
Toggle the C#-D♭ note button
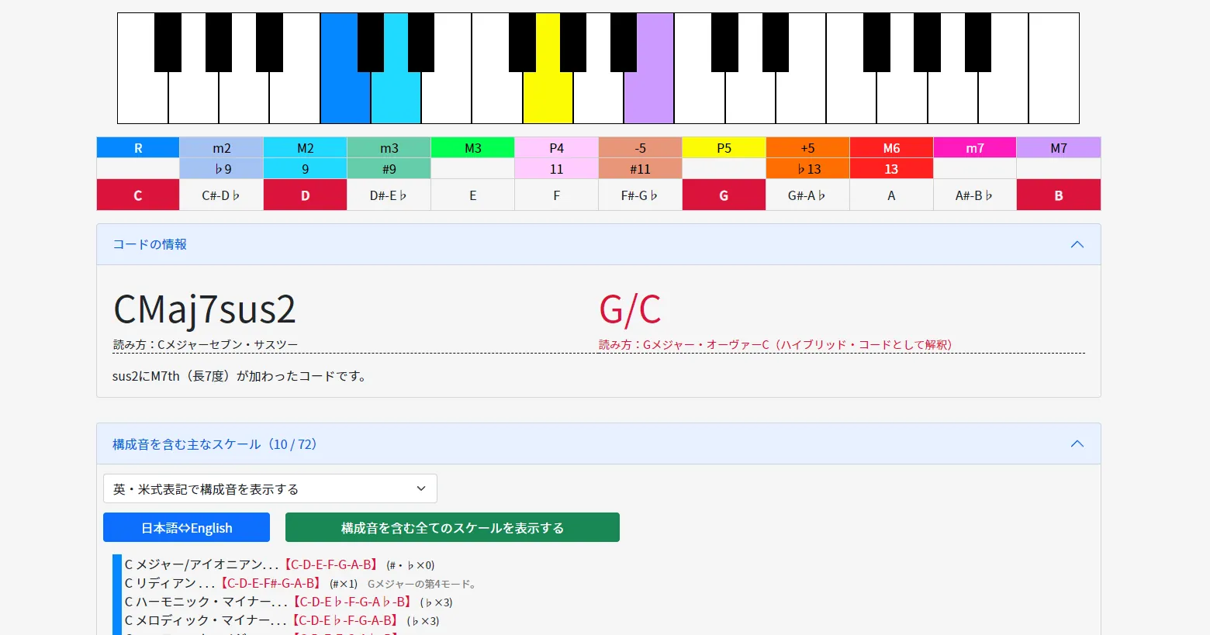pyautogui.click(x=221, y=195)
